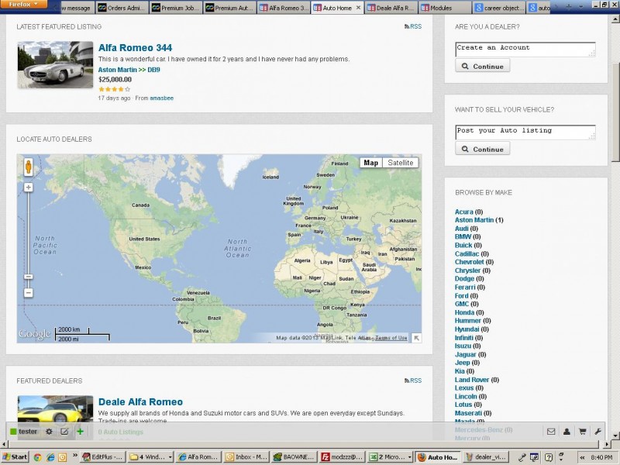Browse the BMW make

coord(463,237)
